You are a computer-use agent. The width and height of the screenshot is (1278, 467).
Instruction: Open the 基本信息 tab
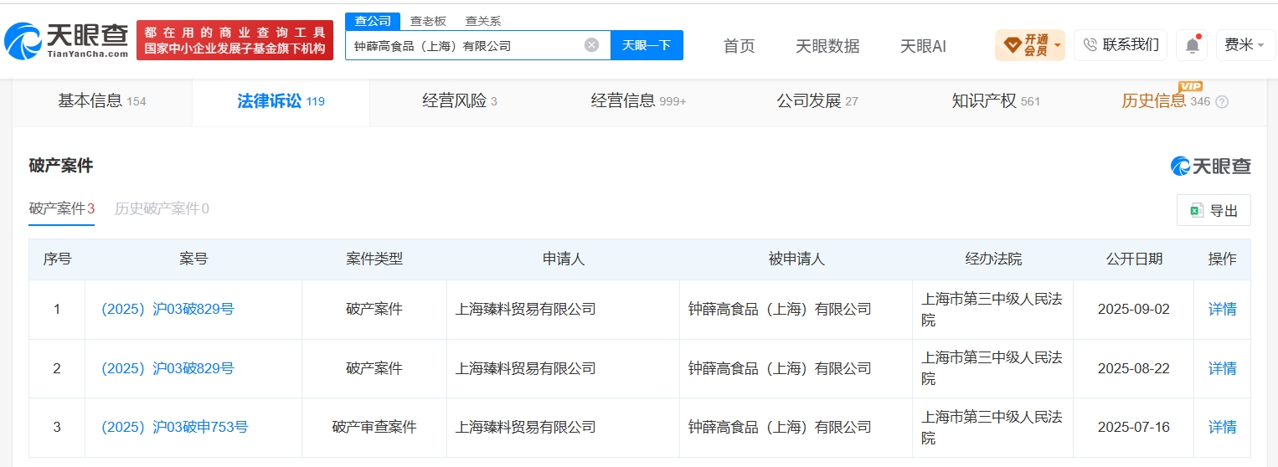click(101, 101)
